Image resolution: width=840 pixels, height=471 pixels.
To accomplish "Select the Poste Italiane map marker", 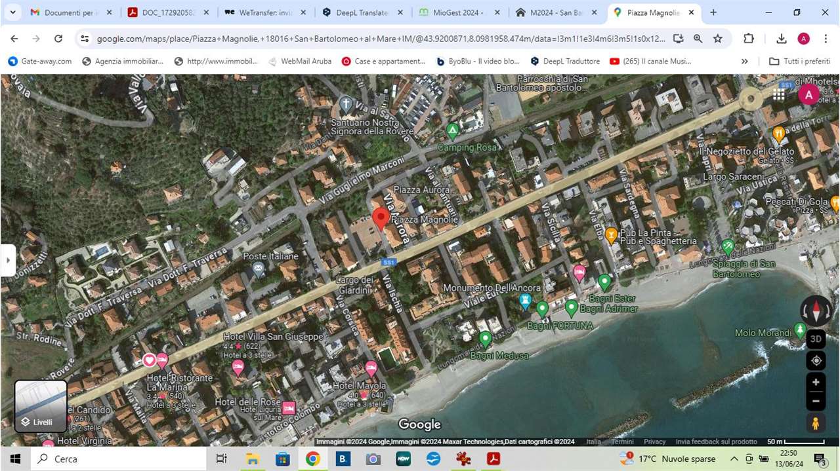I will tap(259, 269).
